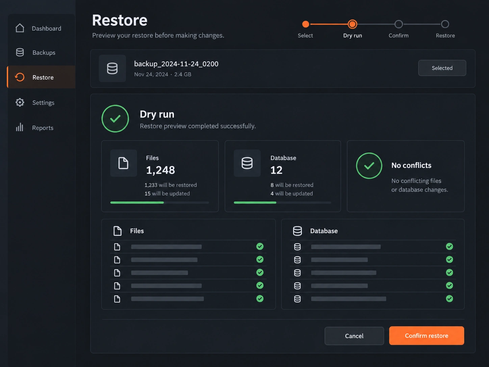489x367 pixels.
Task: Click the green check on the first Files list row
Action: pos(260,246)
